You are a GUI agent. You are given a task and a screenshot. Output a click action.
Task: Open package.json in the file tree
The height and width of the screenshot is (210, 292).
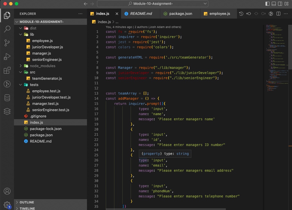(x=50, y=135)
